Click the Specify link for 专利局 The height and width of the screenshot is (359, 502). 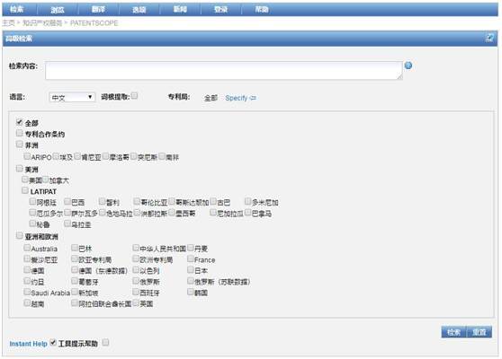point(240,98)
